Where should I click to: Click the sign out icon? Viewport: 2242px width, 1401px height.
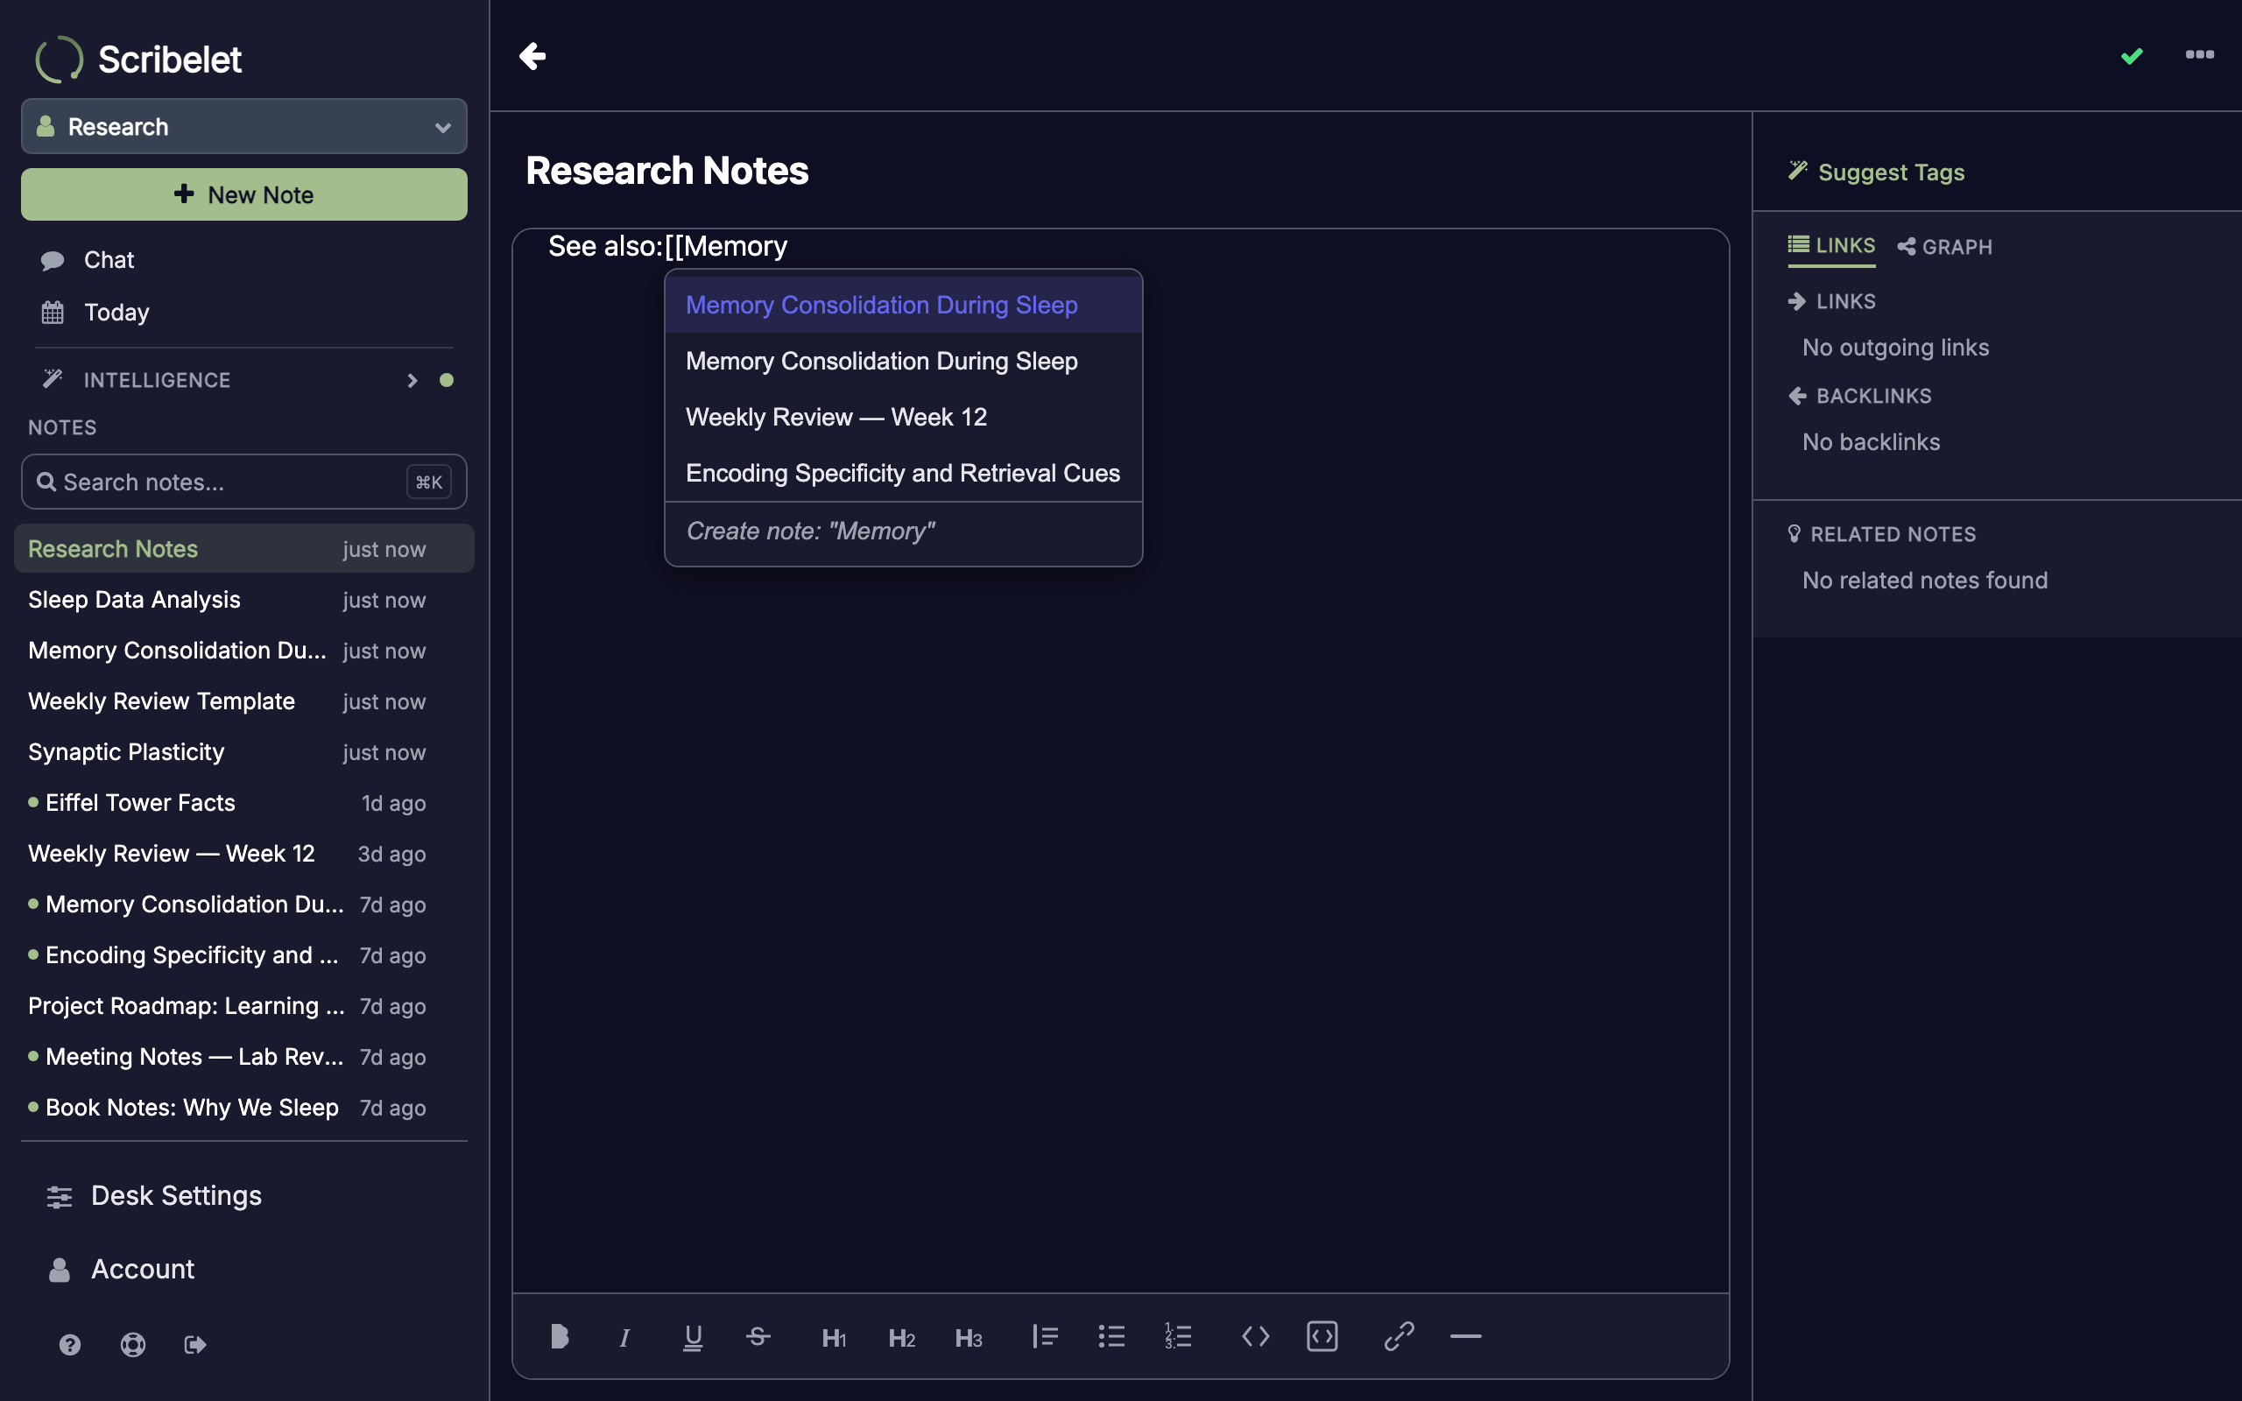pyautogui.click(x=194, y=1344)
